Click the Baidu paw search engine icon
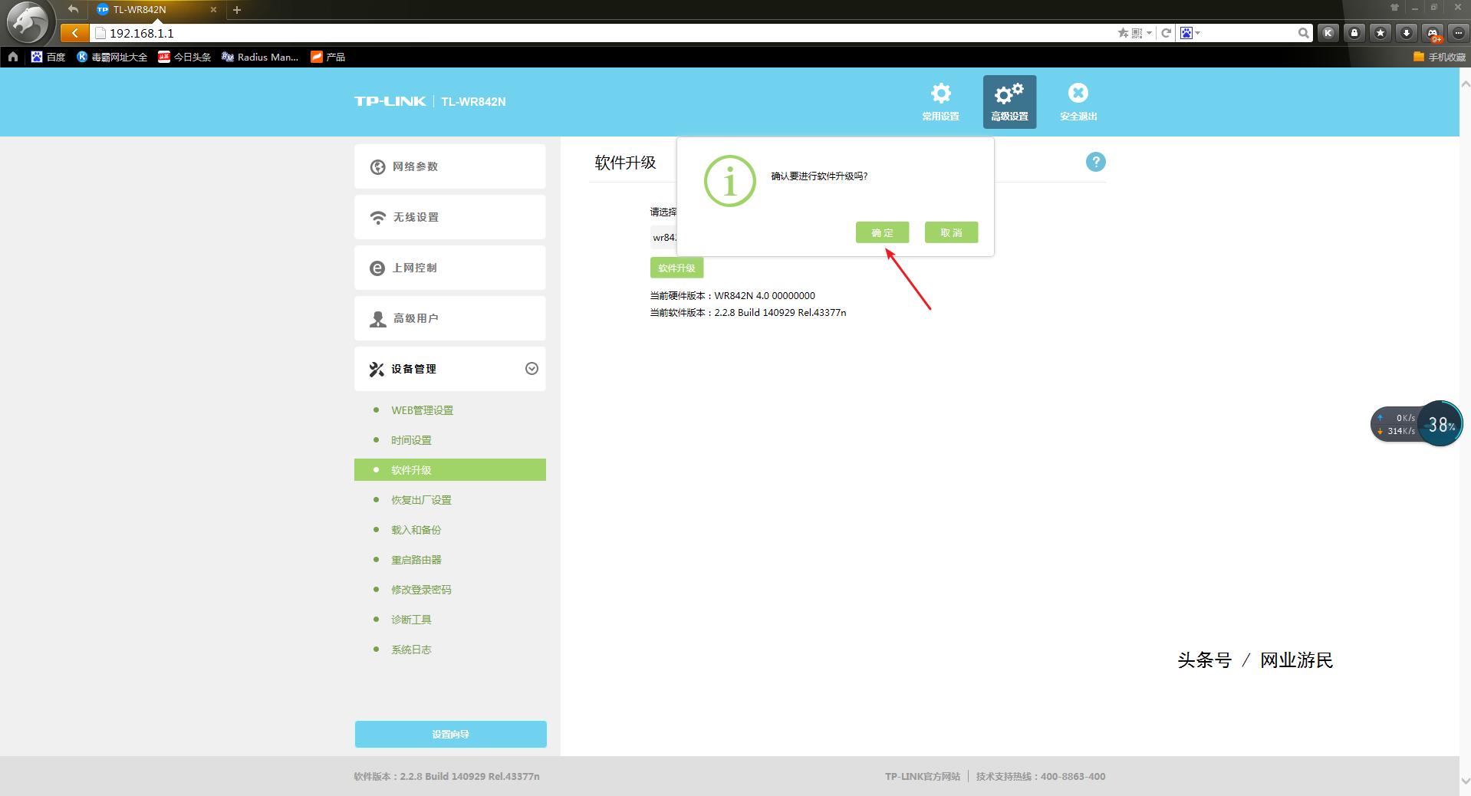The width and height of the screenshot is (1471, 796). pos(1186,33)
